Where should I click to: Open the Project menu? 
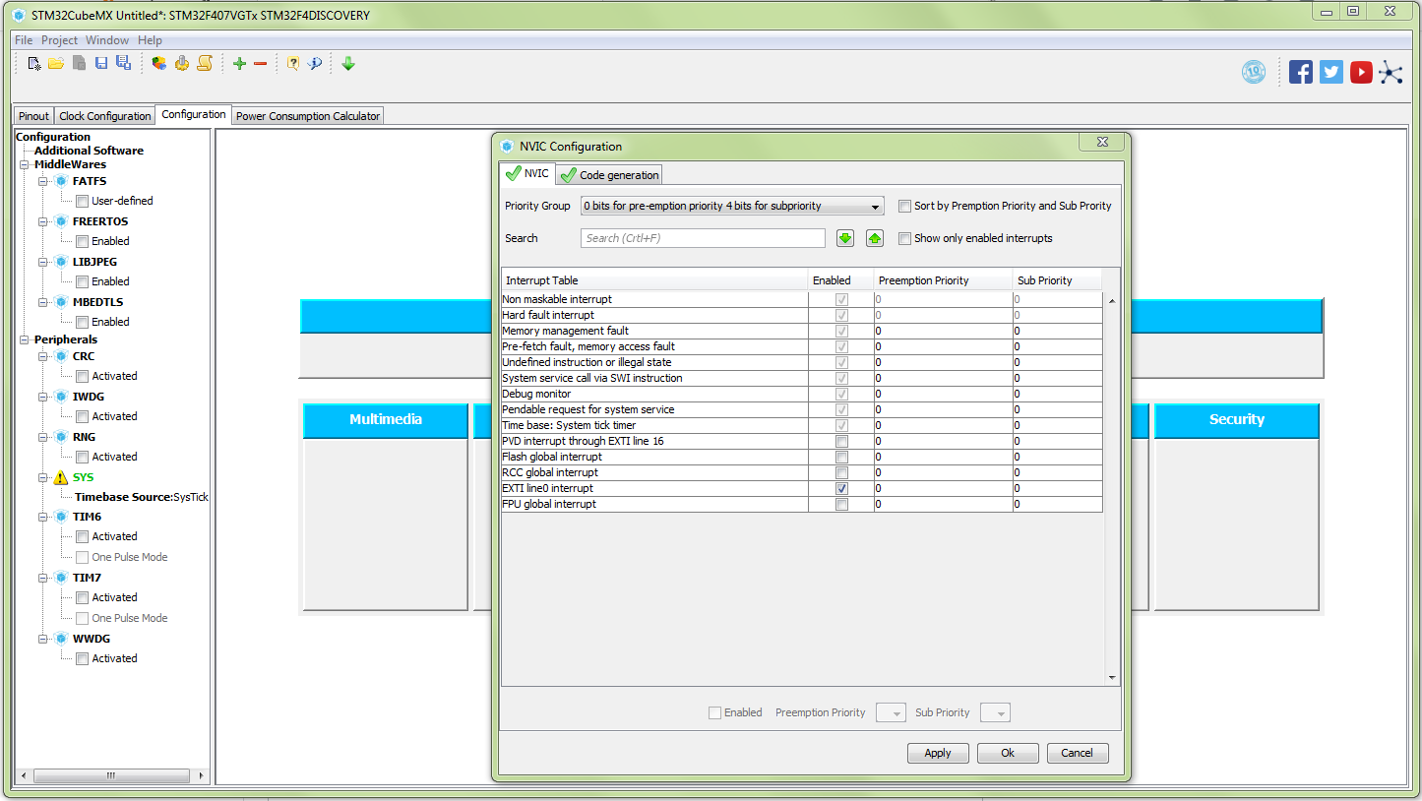[59, 40]
